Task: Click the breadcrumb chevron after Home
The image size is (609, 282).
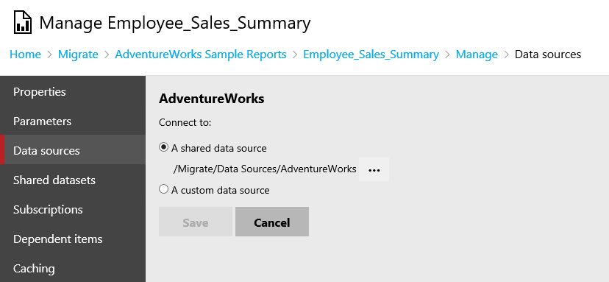Action: tap(49, 54)
